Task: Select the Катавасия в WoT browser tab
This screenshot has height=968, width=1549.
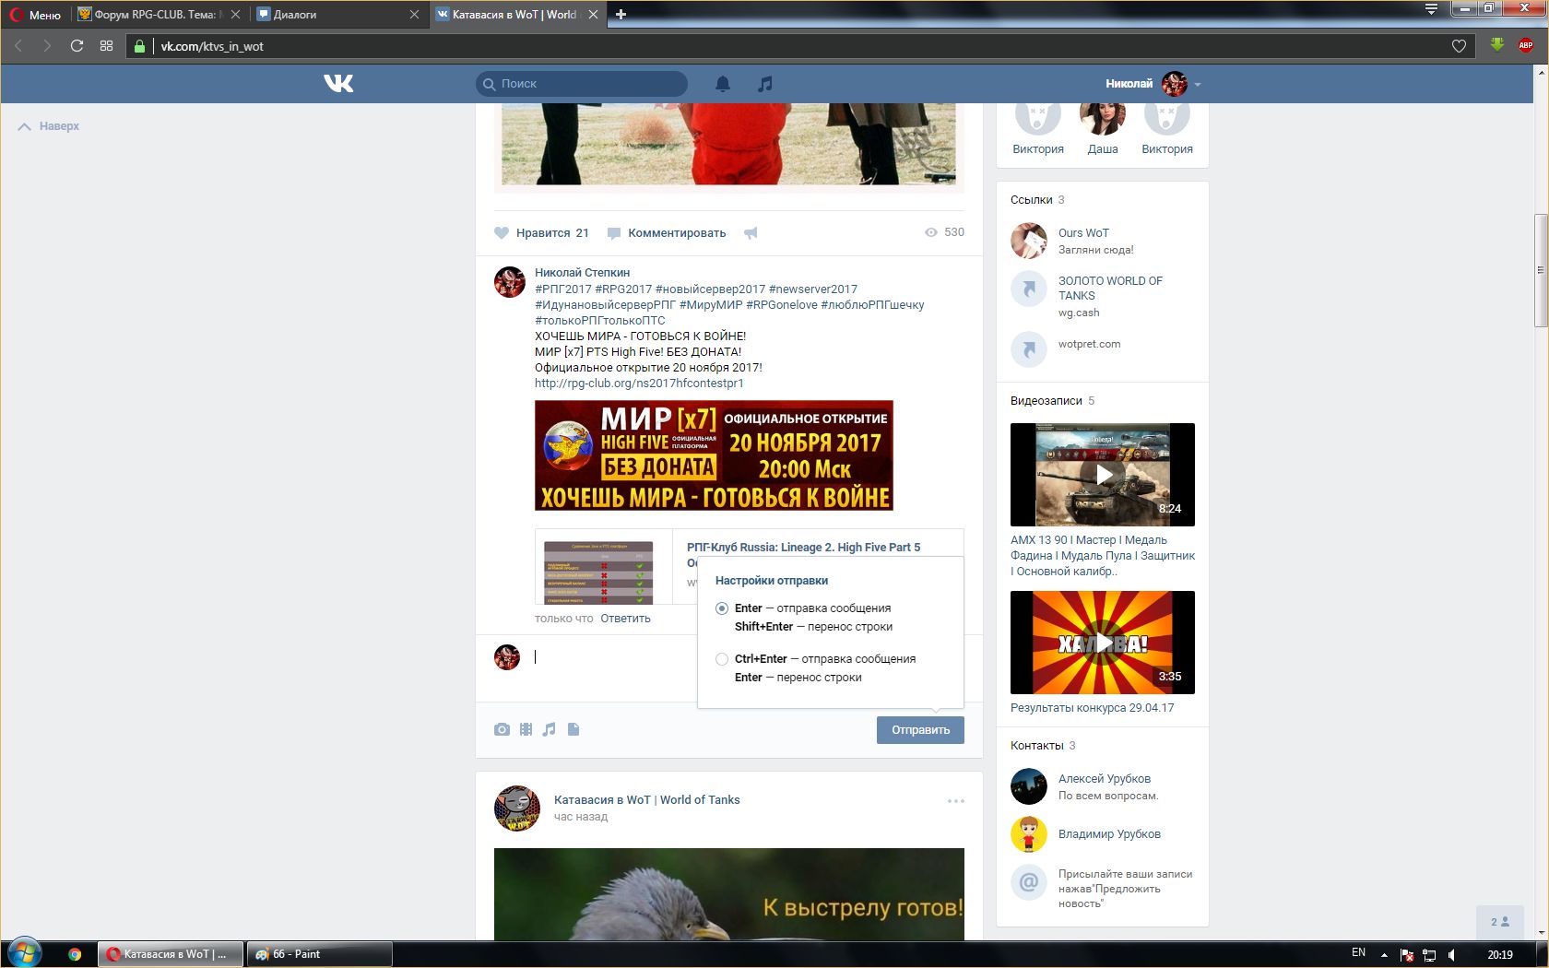Action: click(x=516, y=15)
